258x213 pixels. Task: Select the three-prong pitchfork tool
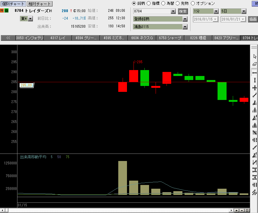[255, 110]
